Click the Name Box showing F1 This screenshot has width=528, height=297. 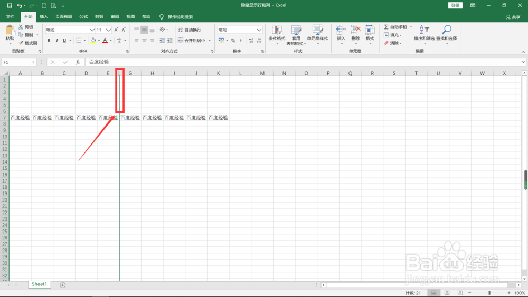[x=19, y=62]
